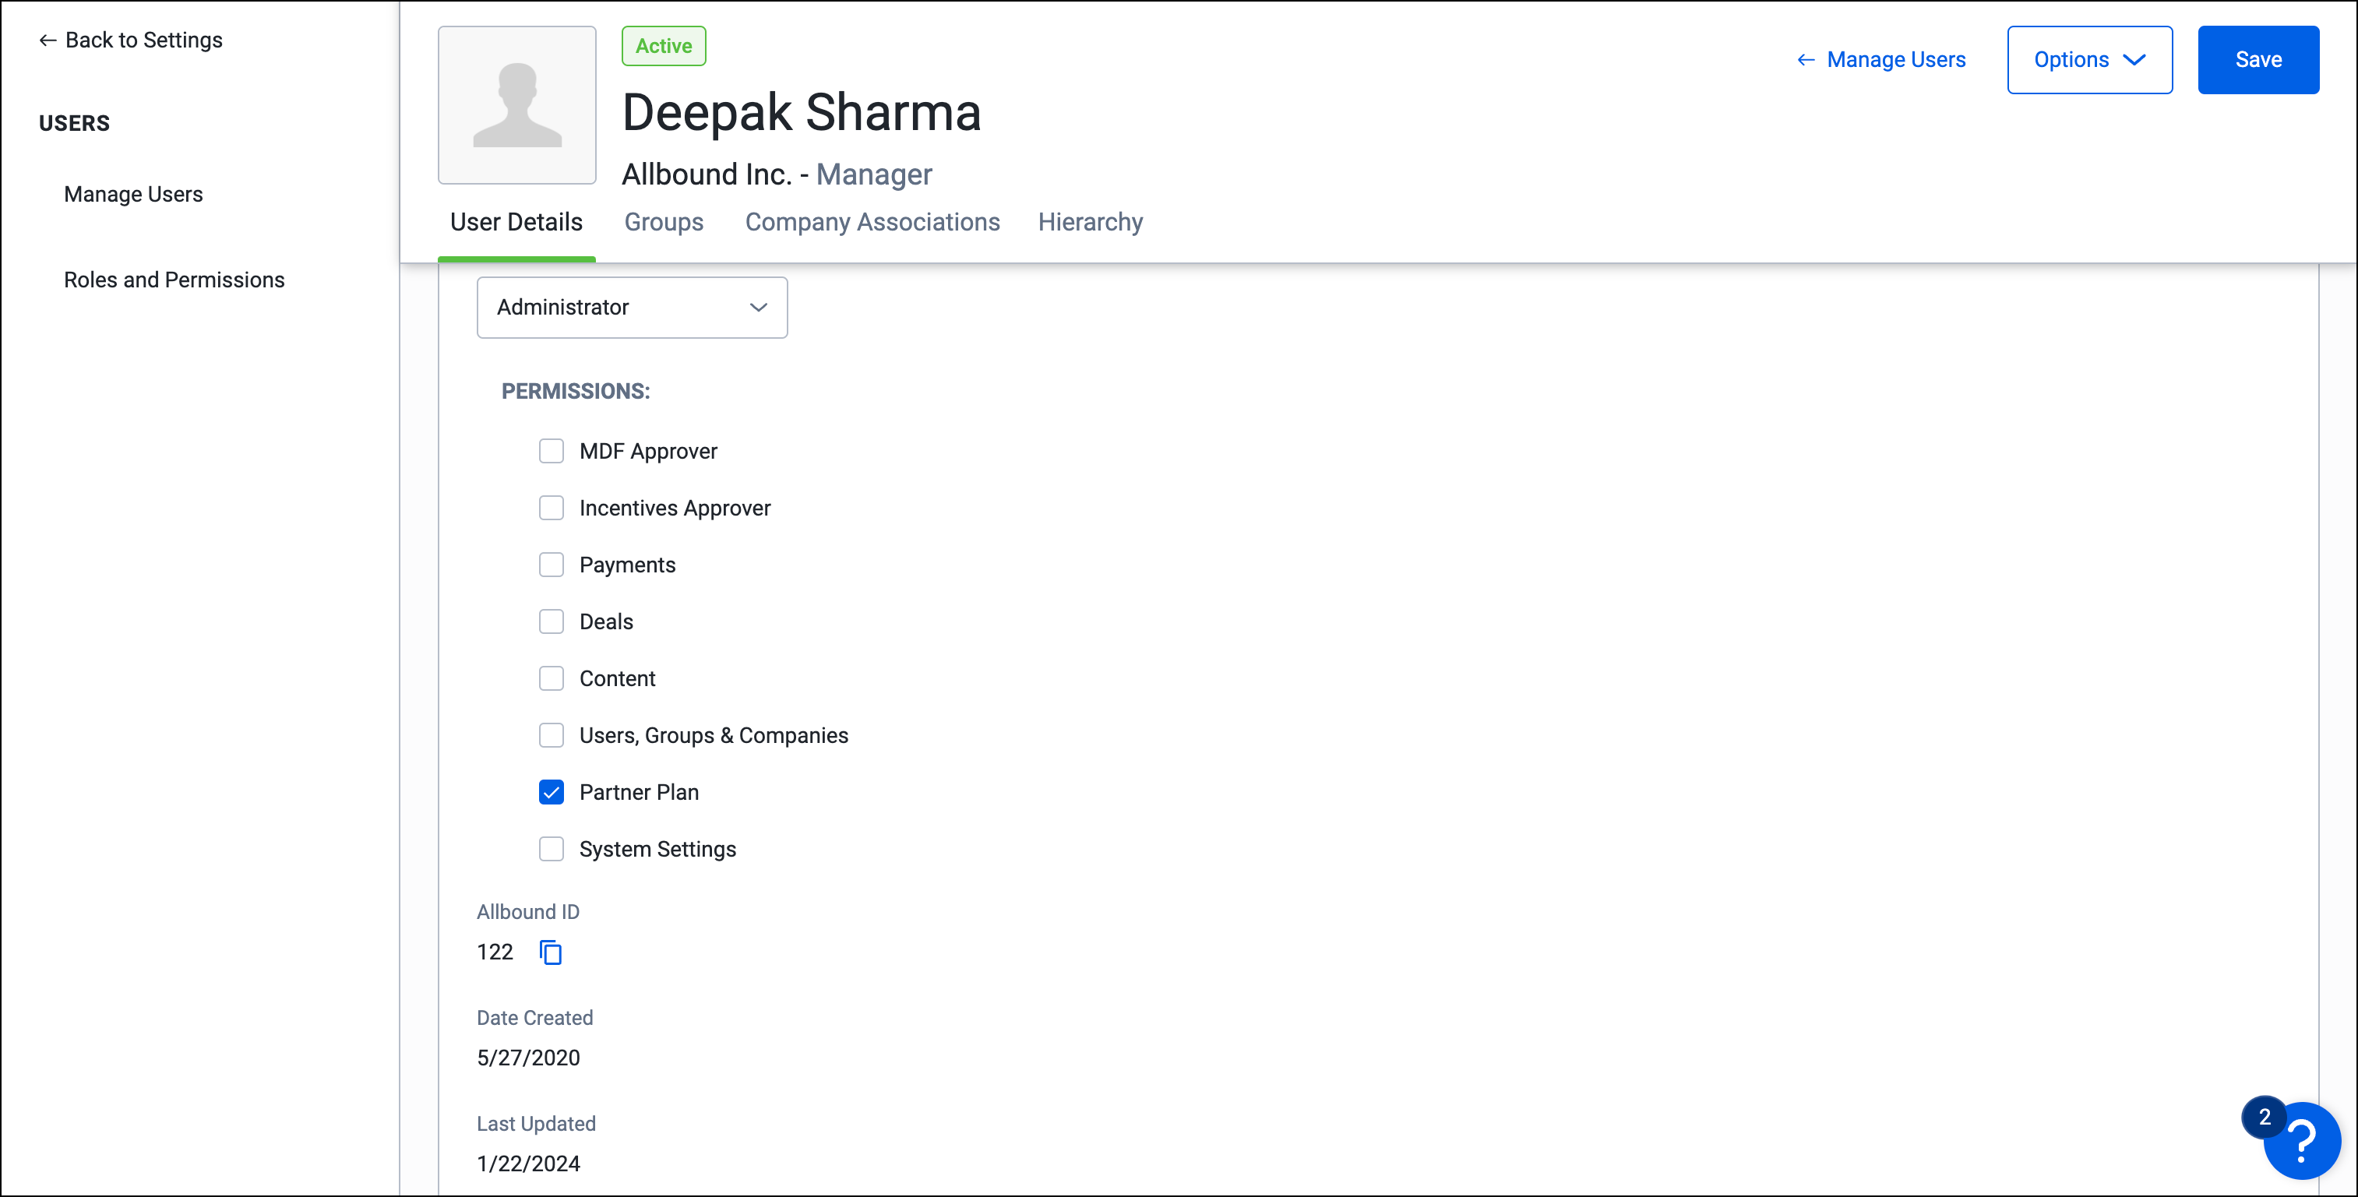Click the Last Updated value 1/22/2024

pyautogui.click(x=528, y=1164)
